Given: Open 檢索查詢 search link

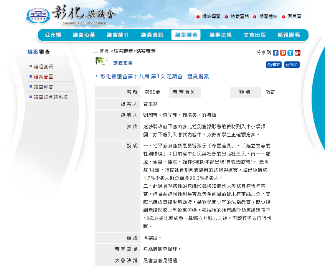Looking at the screenshot, I should pyautogui.click(x=239, y=17).
